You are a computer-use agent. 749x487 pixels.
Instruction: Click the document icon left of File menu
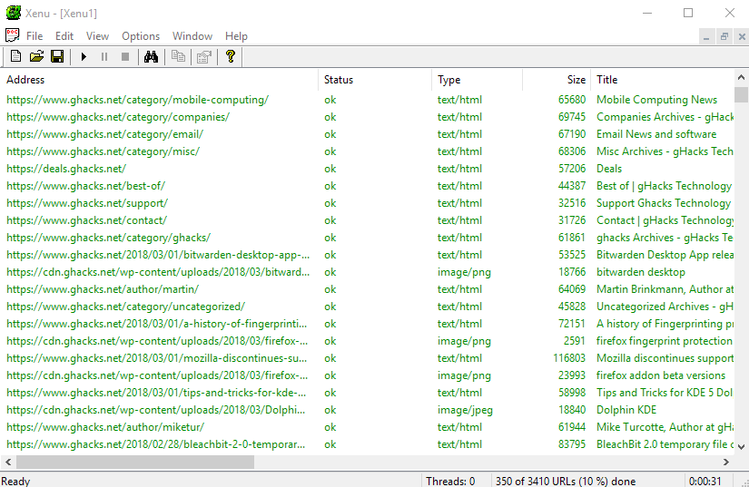pos(12,35)
